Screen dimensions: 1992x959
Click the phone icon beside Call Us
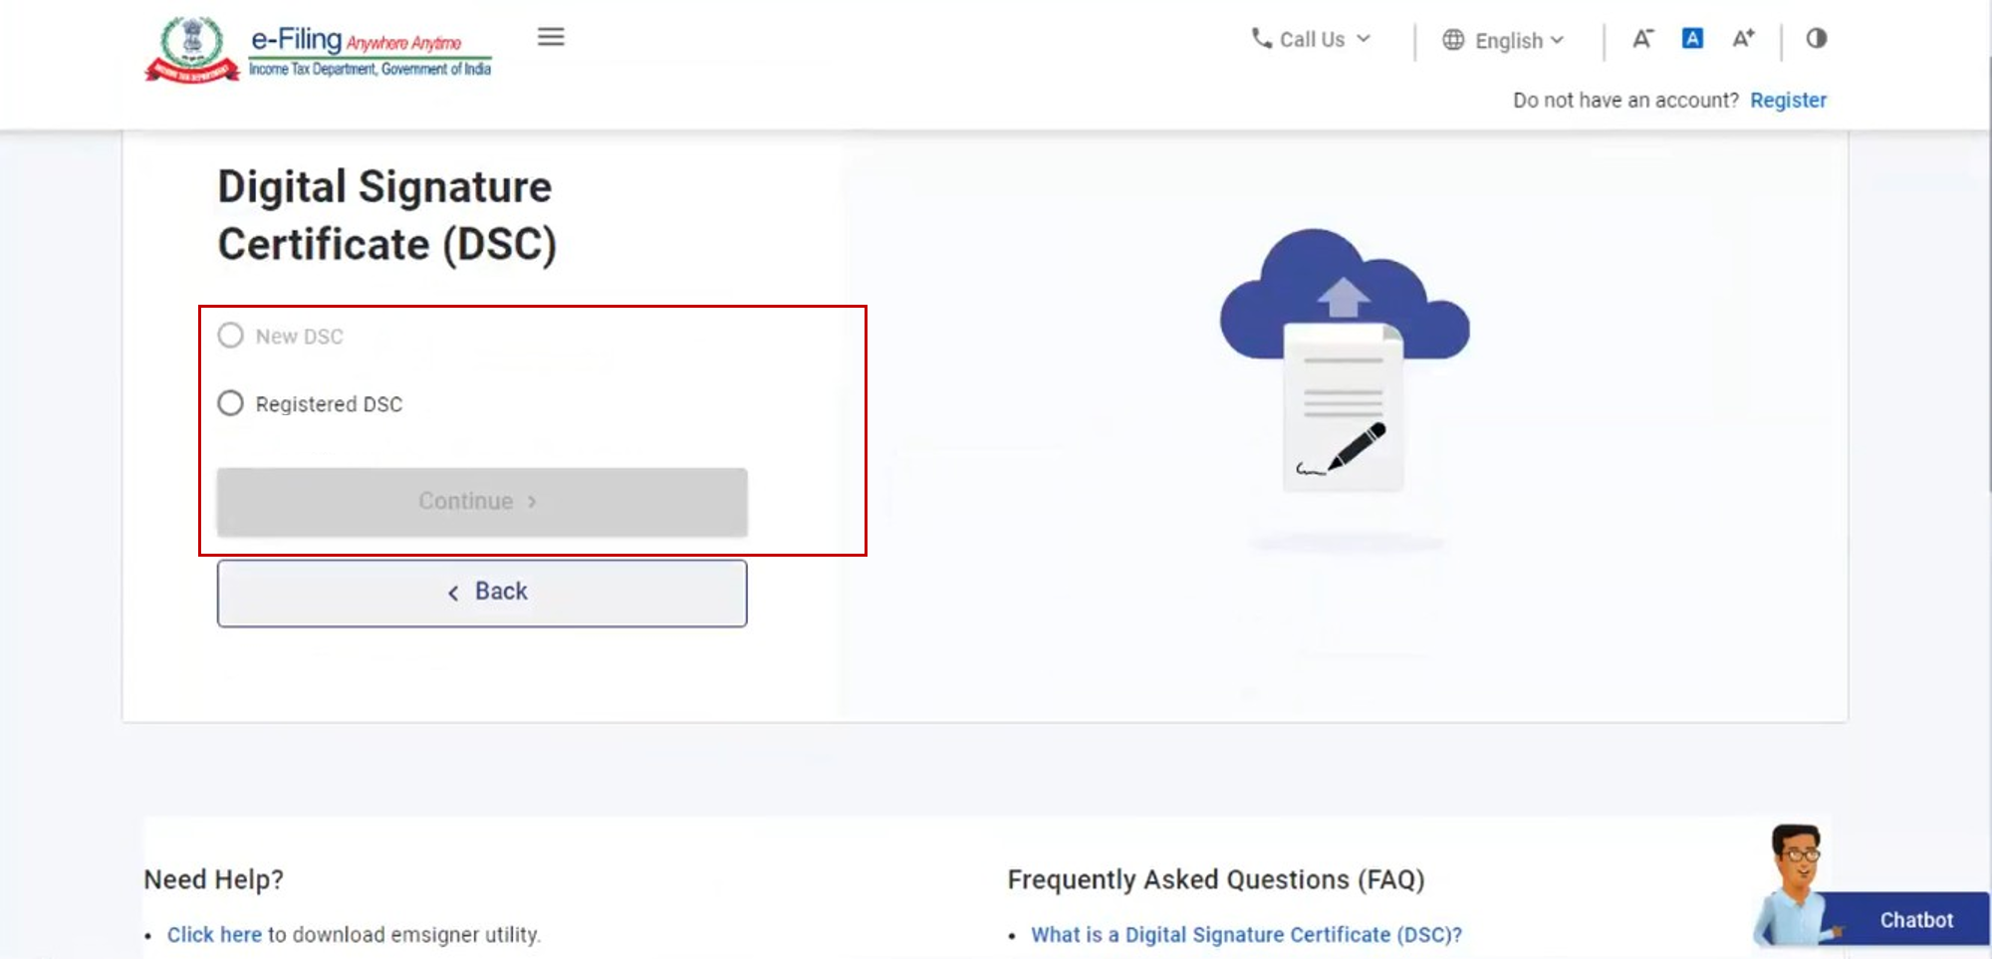click(x=1261, y=39)
